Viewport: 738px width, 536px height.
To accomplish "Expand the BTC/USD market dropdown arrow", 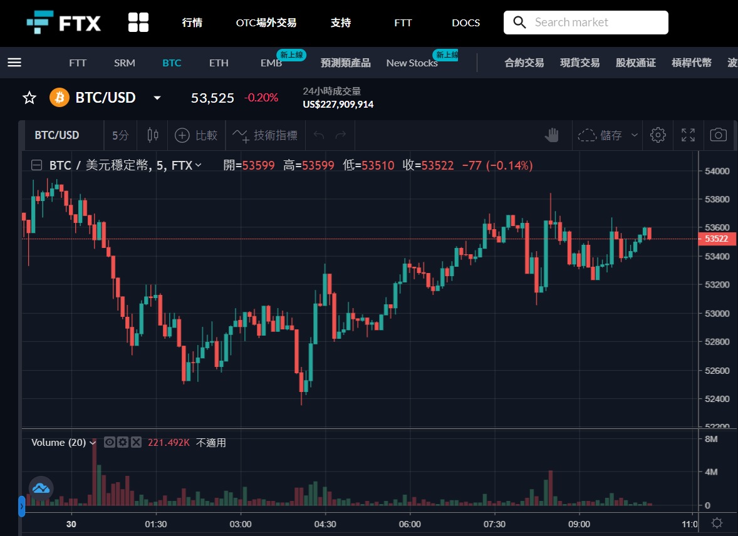I will pos(157,98).
